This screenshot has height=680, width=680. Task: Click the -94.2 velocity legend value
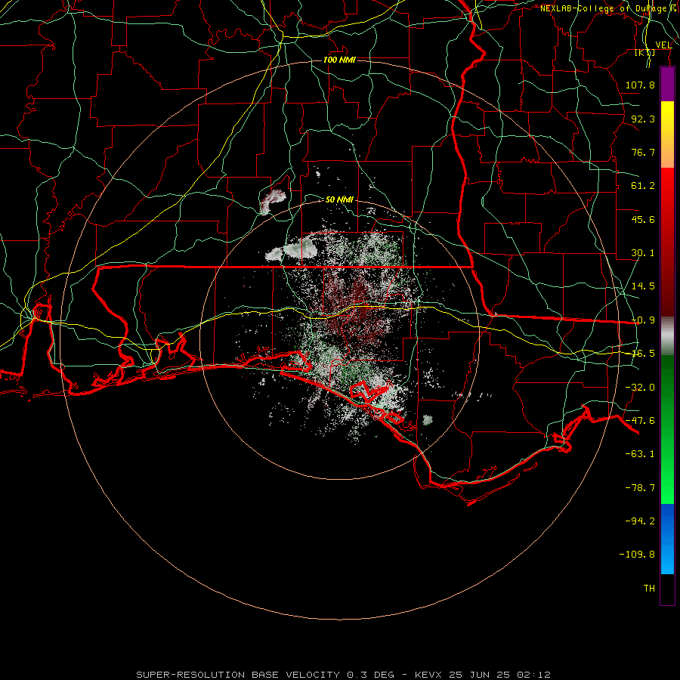coord(640,521)
